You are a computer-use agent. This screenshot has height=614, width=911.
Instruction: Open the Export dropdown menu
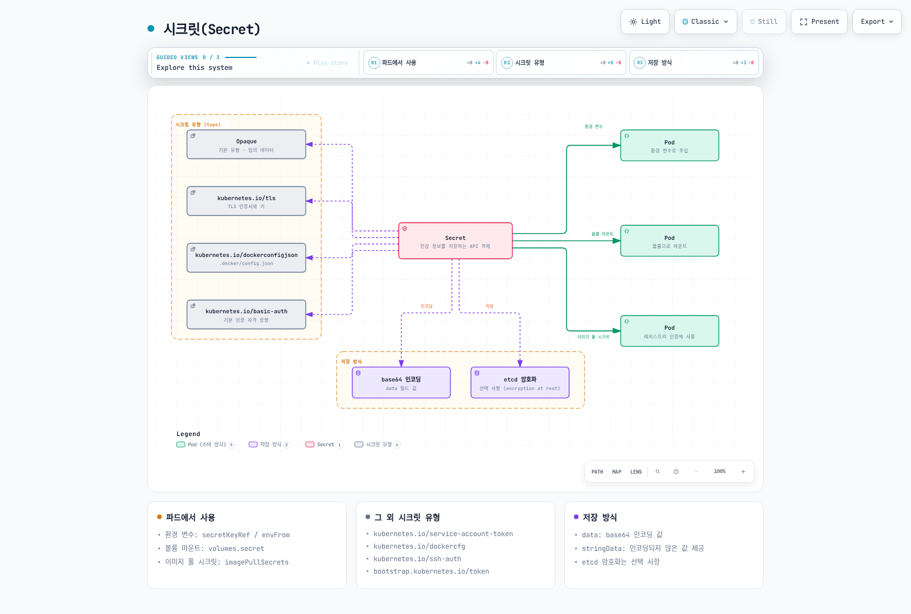tap(877, 22)
